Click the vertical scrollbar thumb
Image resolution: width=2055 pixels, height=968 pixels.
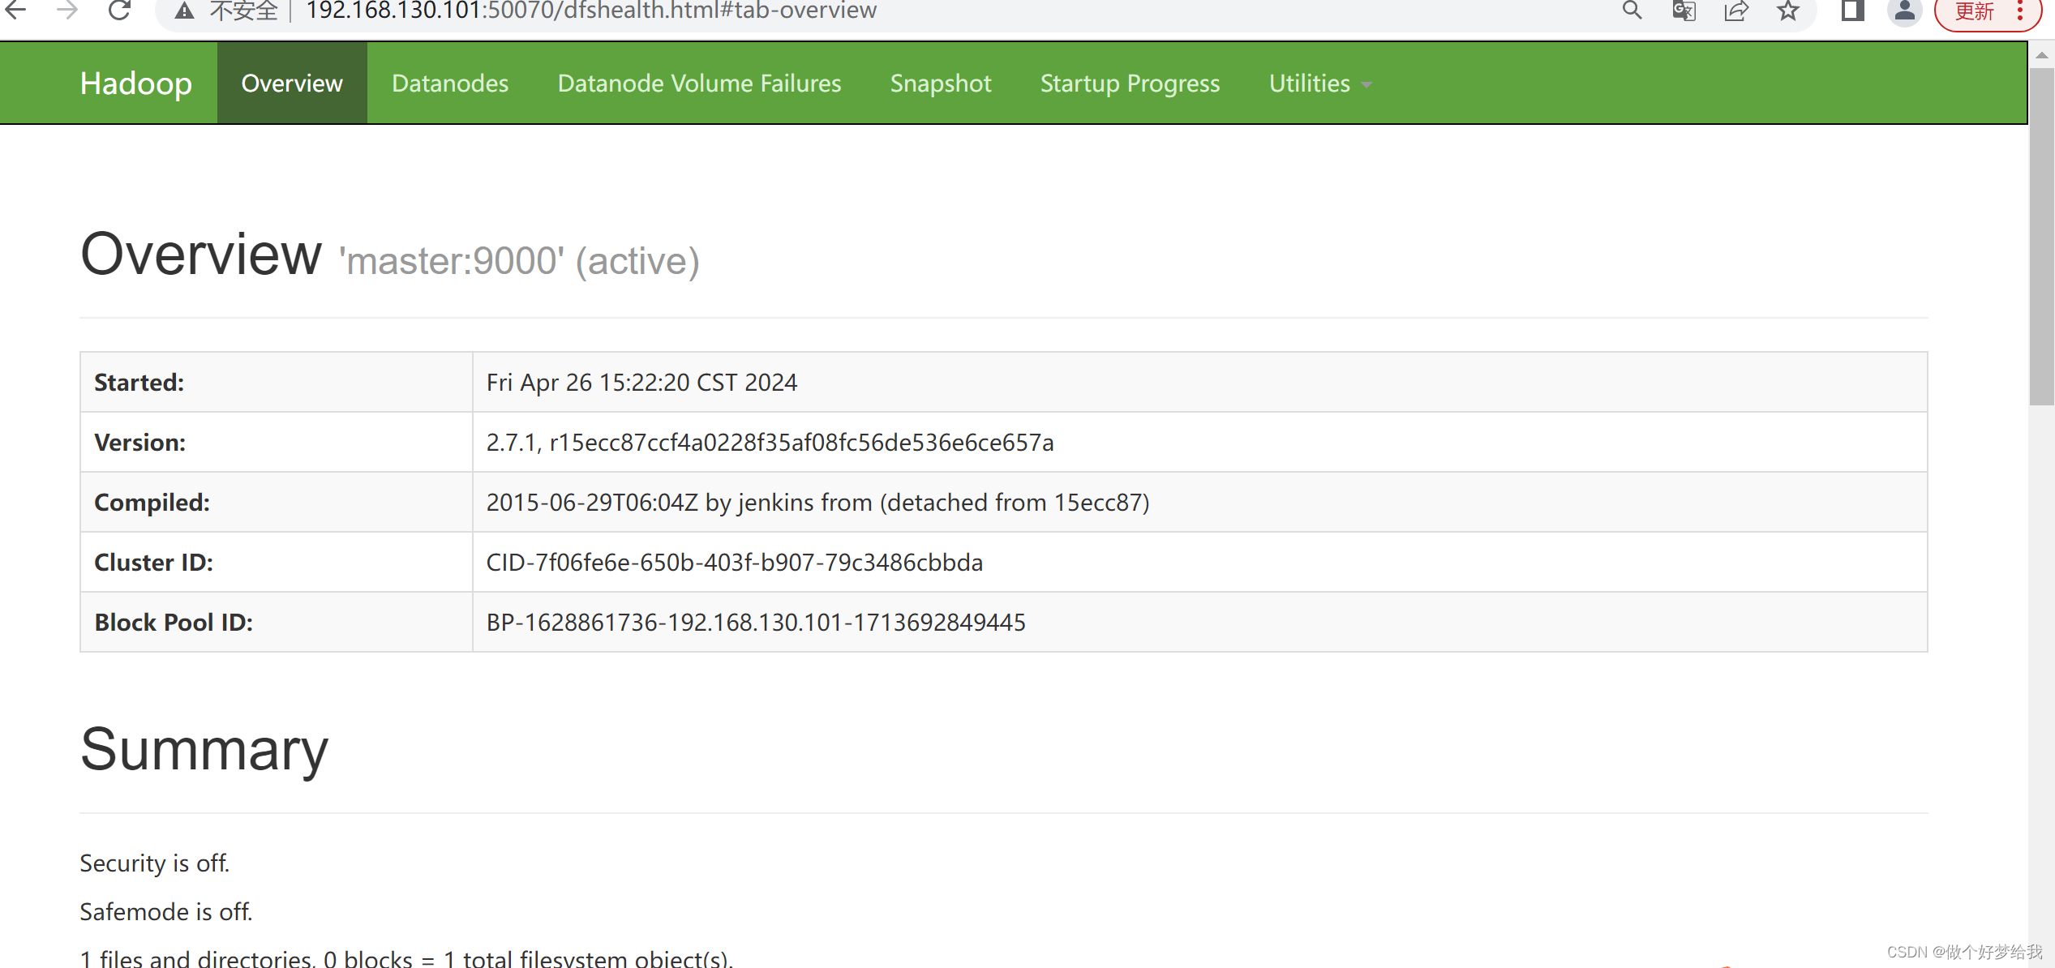pyautogui.click(x=2041, y=235)
